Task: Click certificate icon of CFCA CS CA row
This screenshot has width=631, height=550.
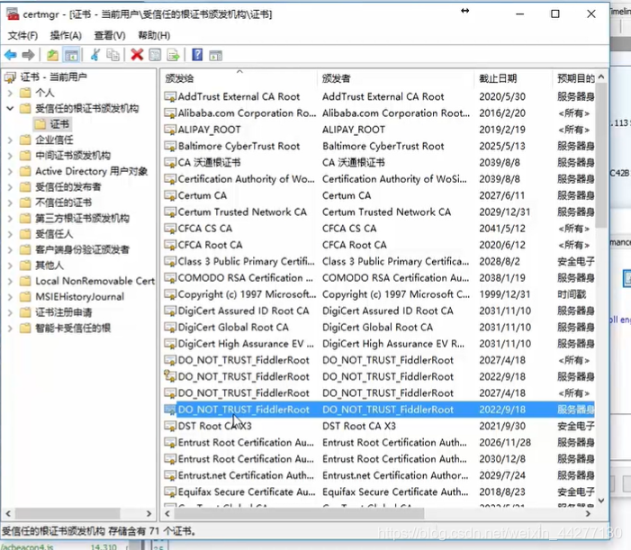Action: point(170,229)
